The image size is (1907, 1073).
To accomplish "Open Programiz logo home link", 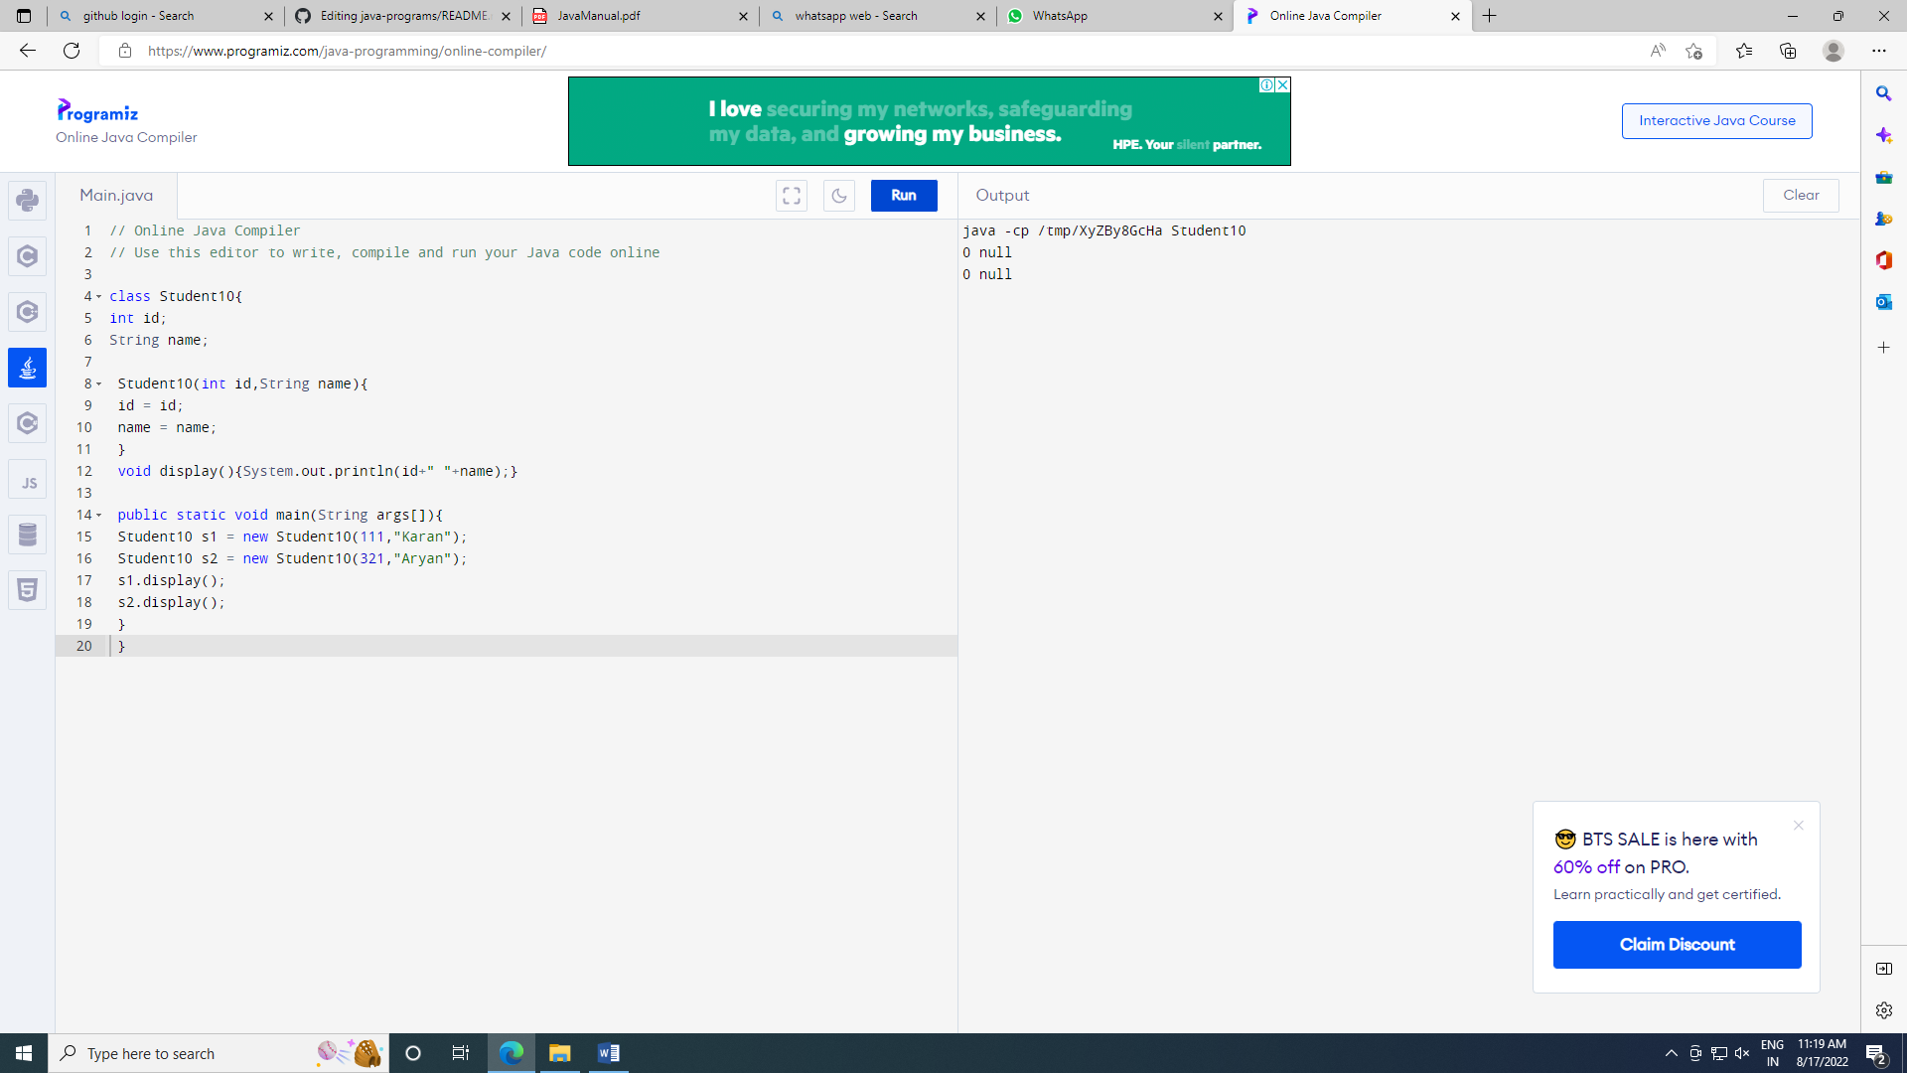I will pyautogui.click(x=97, y=111).
